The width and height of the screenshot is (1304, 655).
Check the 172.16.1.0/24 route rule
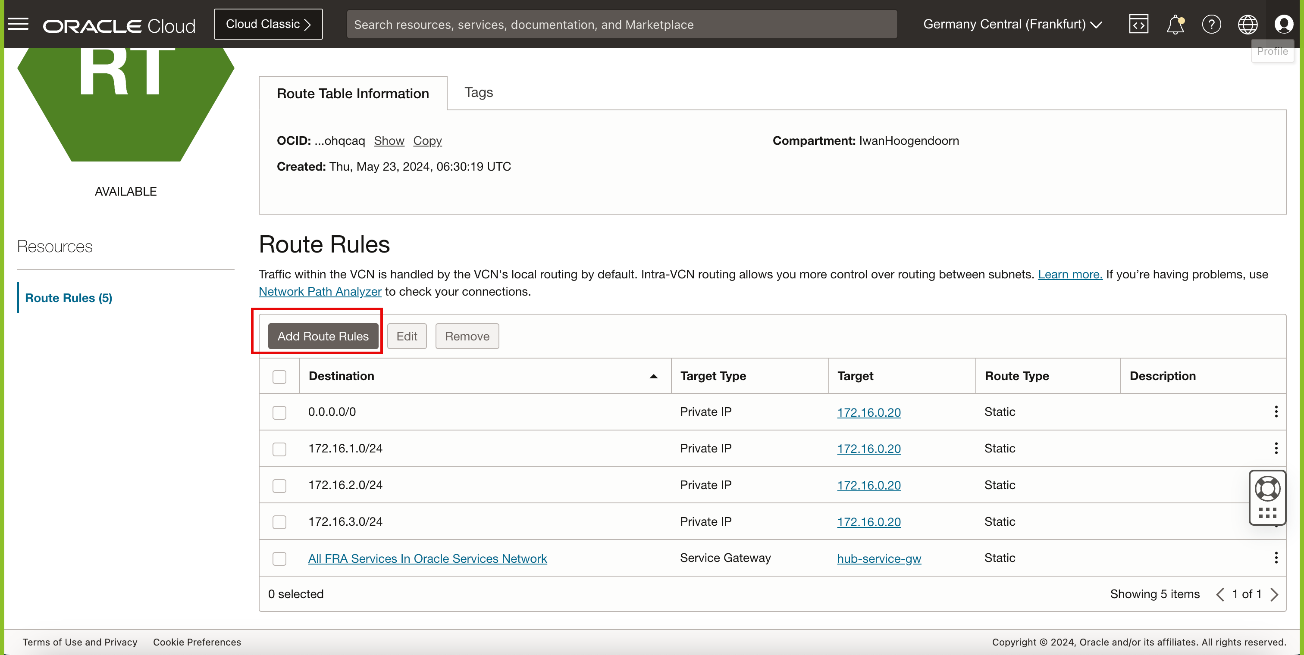(279, 449)
